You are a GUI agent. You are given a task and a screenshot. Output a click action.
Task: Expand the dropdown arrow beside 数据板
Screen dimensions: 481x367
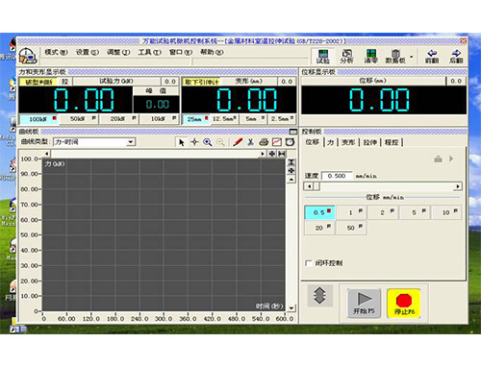[411, 57]
